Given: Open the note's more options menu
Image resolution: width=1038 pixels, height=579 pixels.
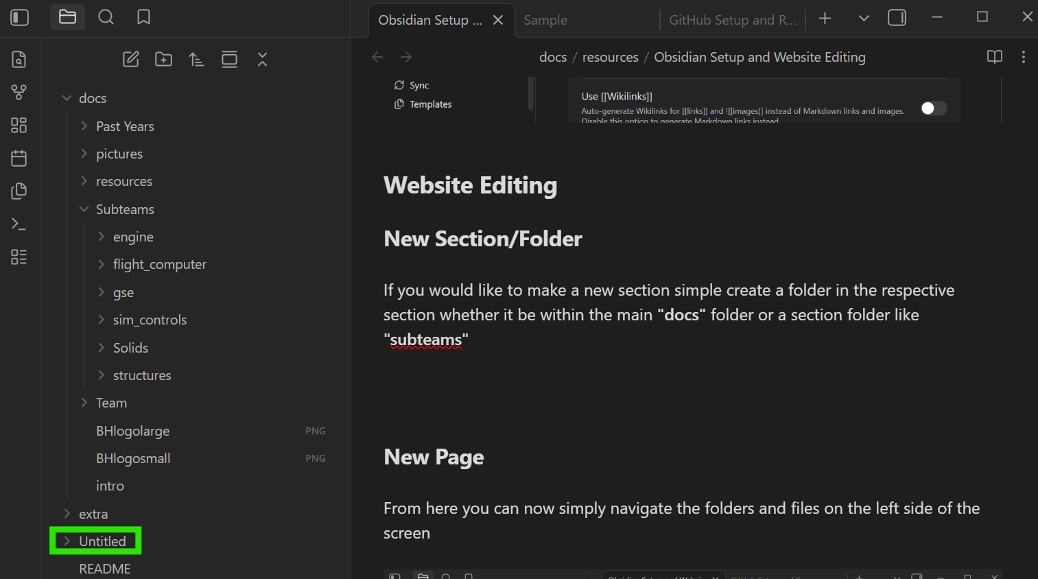Looking at the screenshot, I should [x=1024, y=57].
